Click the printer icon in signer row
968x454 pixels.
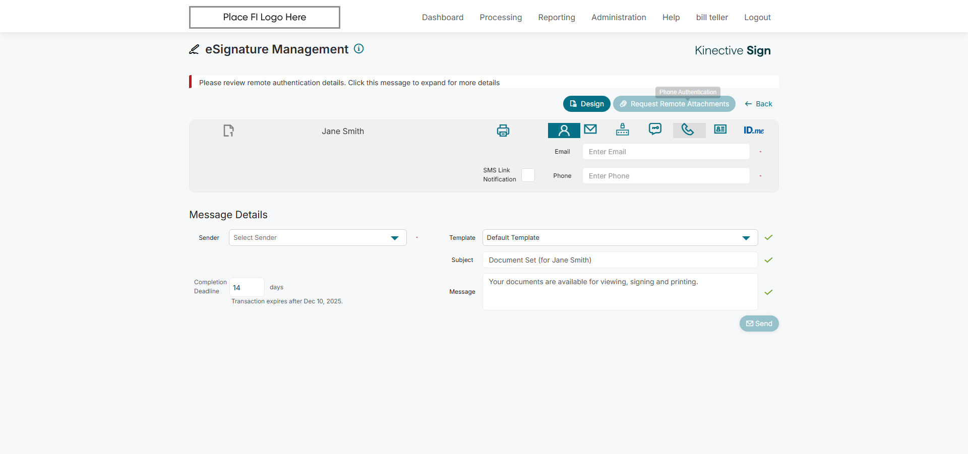pos(503,131)
